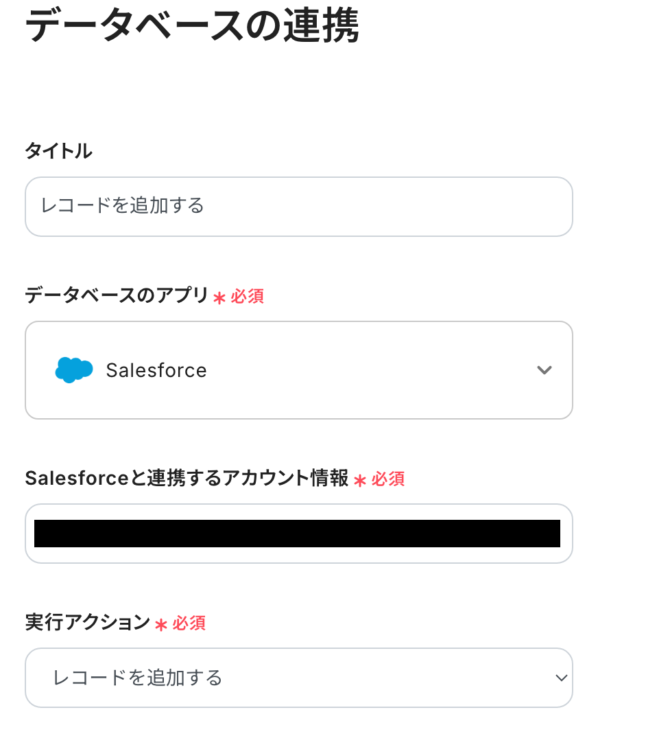The image size is (646, 732).
Task: Click the データベースの連携 page heading
Action: [x=192, y=27]
